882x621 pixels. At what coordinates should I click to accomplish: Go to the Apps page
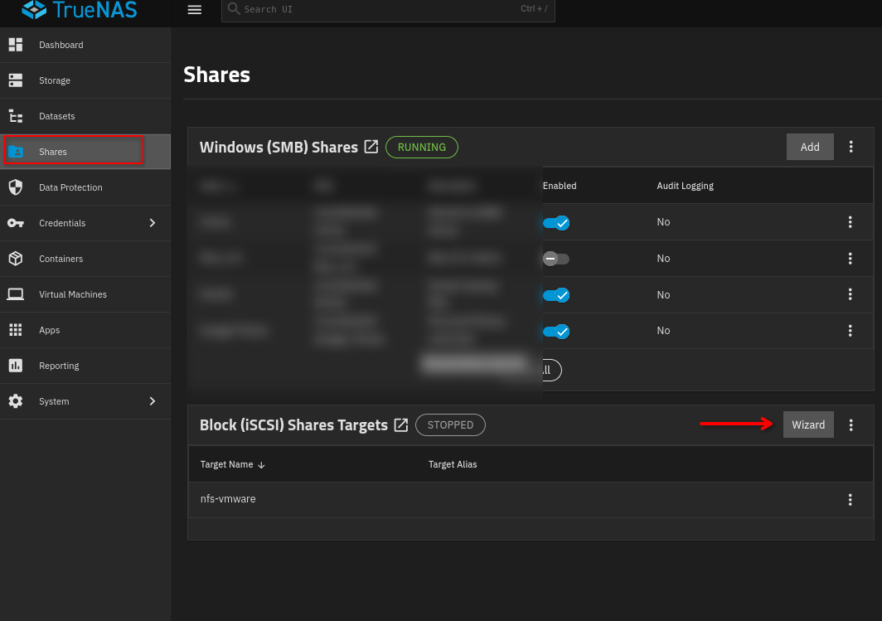(85, 330)
